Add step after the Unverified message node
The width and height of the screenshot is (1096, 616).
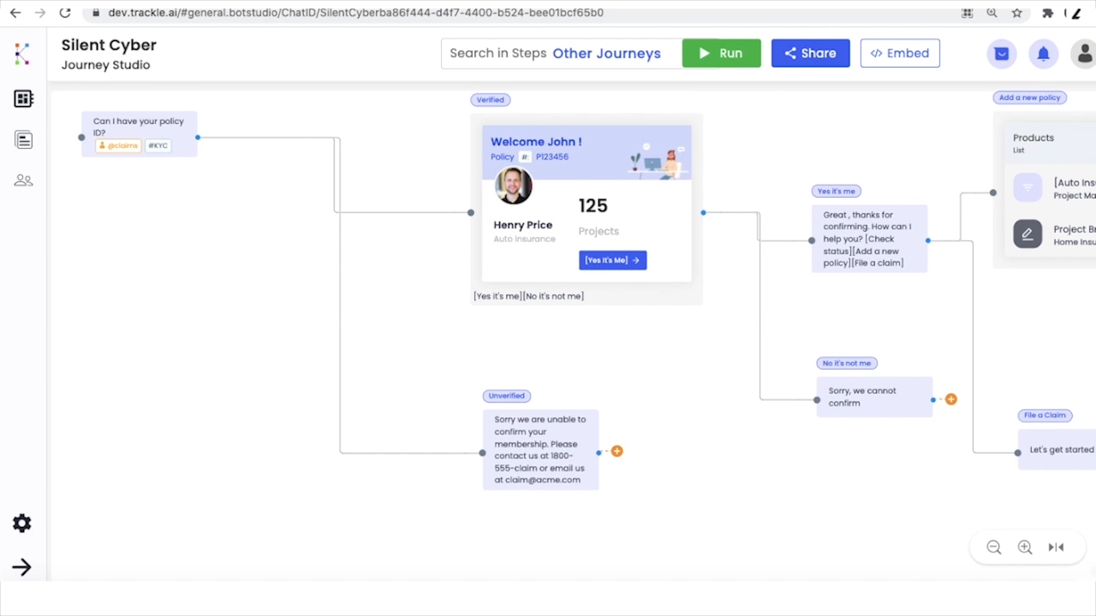[x=616, y=451]
